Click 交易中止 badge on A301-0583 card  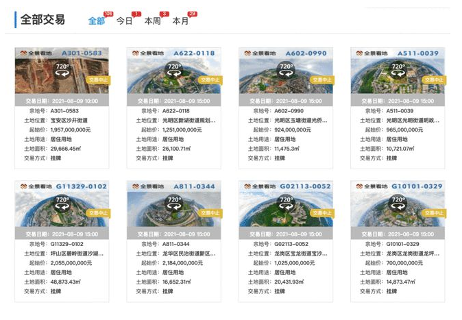point(97,79)
